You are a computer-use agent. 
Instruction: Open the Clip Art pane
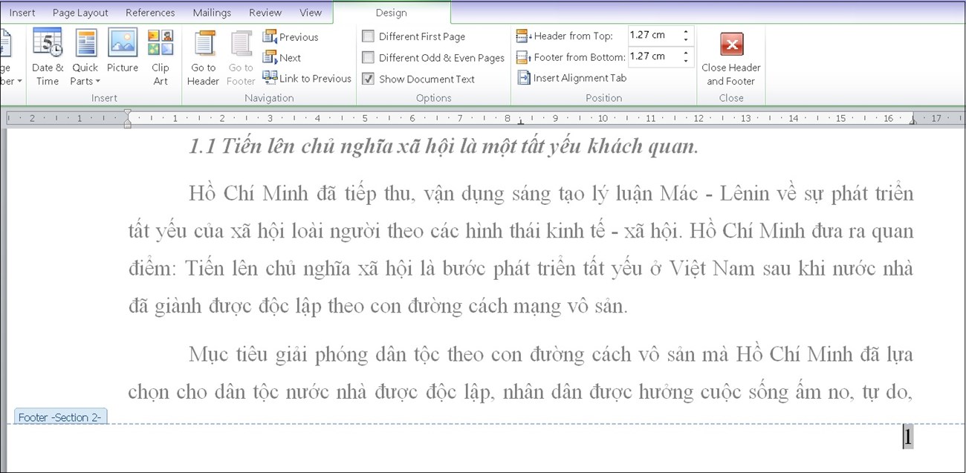160,56
